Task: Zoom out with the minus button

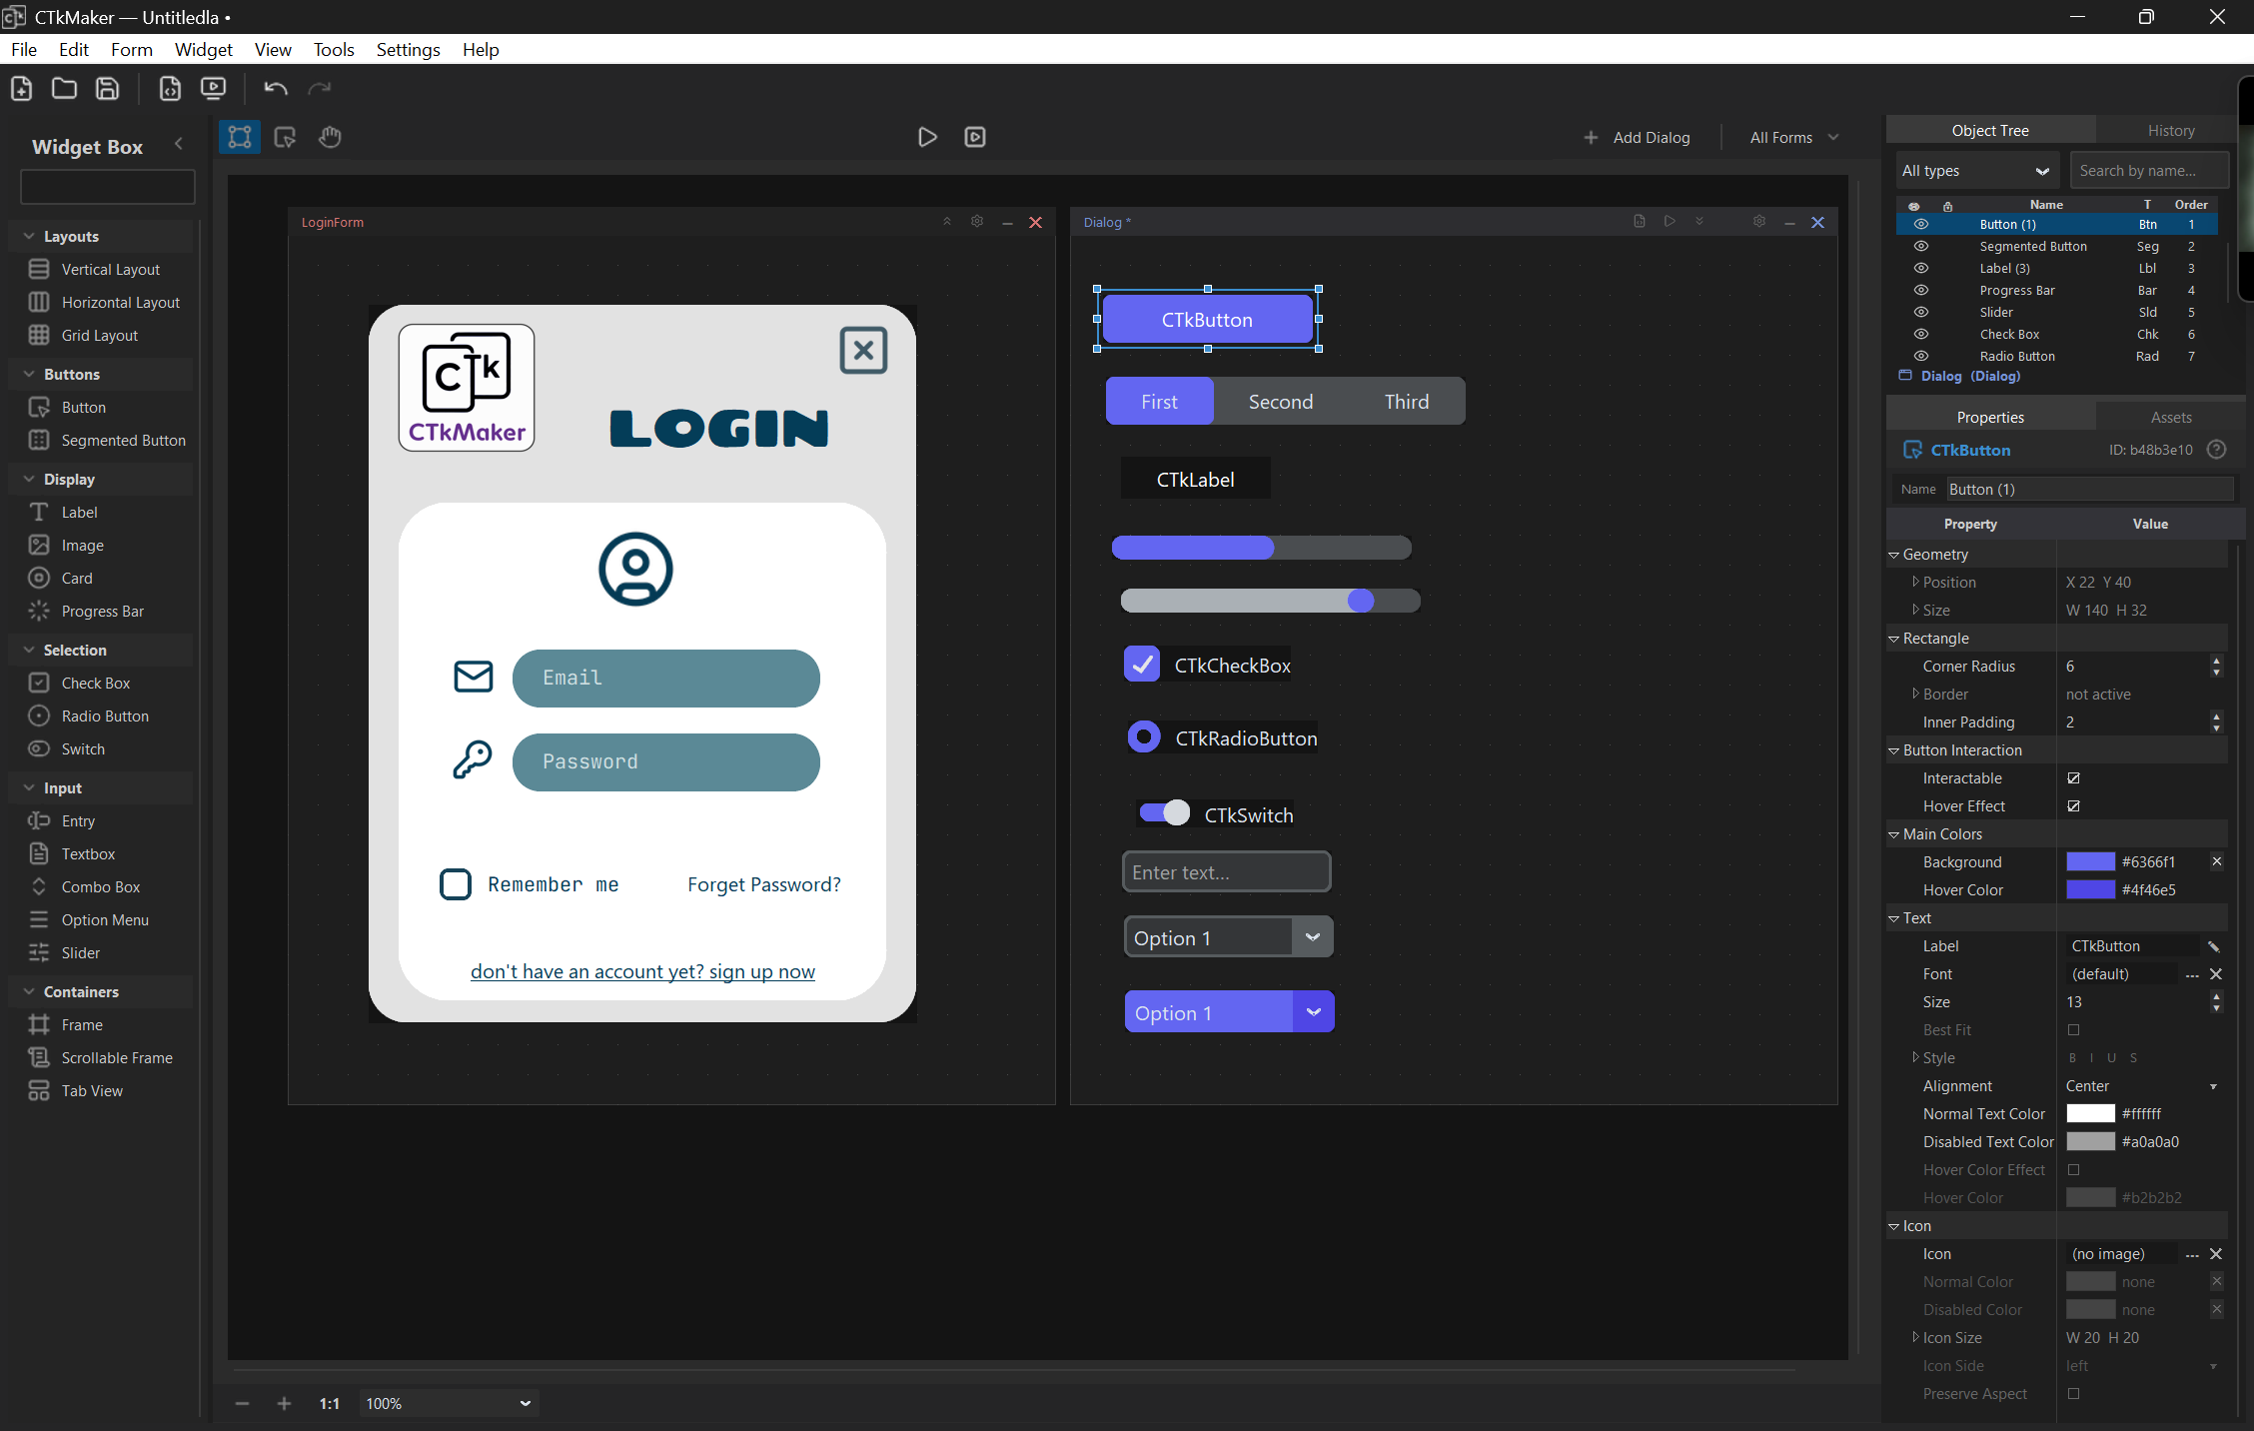Action: [242, 1404]
